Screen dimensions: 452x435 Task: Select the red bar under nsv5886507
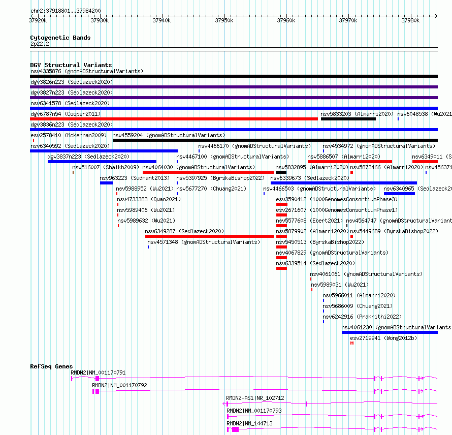[x=350, y=162]
